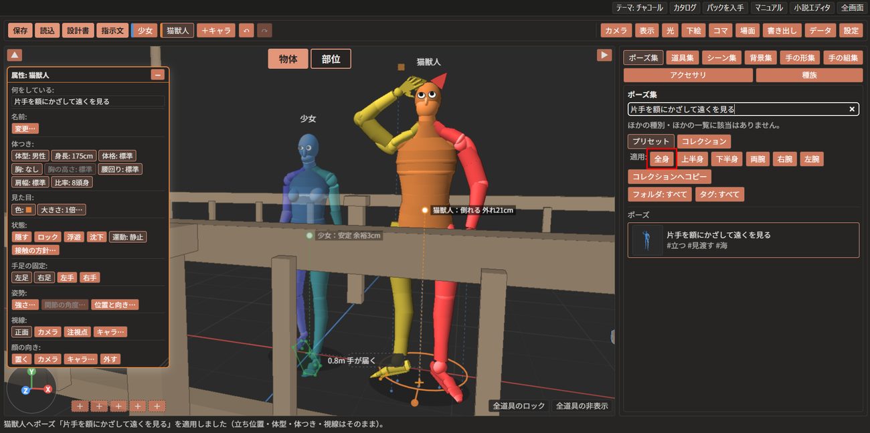Switch to the 部位 mode tab
Viewport: 870px width, 433px height.
tap(331, 59)
